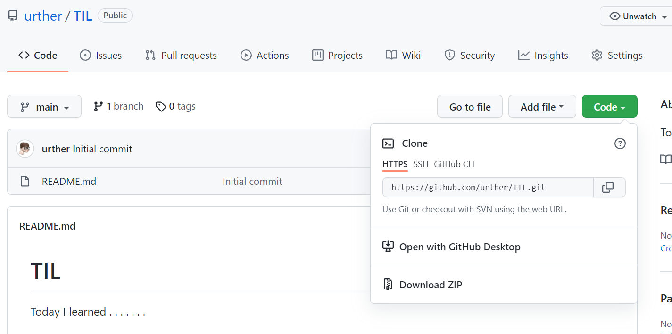View the 0 tags link
This screenshot has height=334, width=672.
point(176,106)
